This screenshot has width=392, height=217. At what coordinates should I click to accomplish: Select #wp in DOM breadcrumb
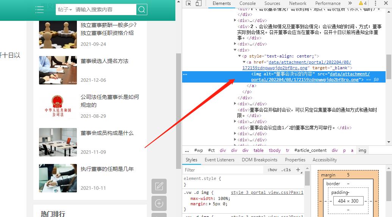click(x=198, y=150)
